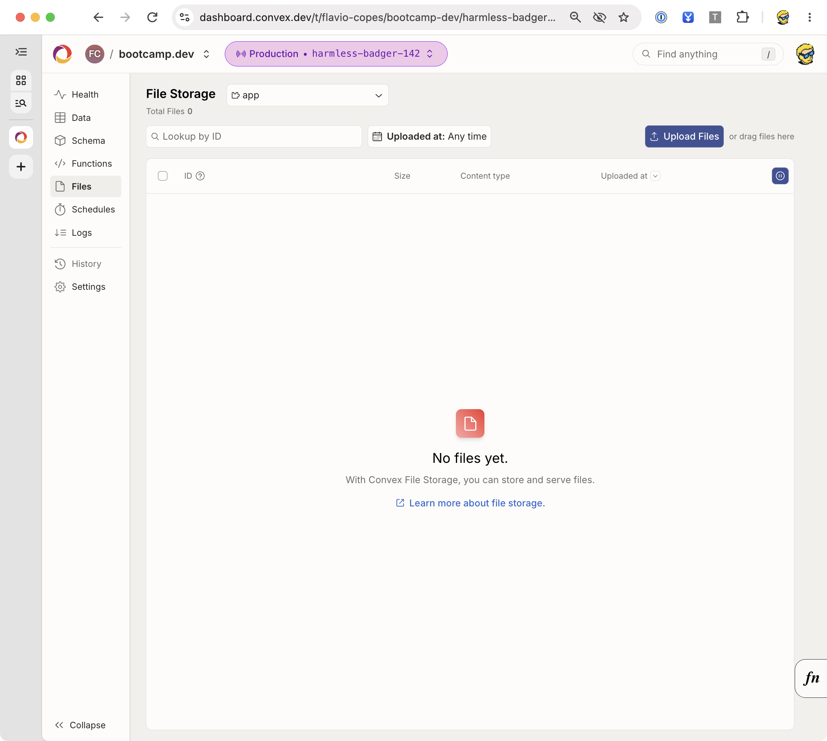827x741 pixels.
Task: Open the fn function runner panel
Action: (811, 678)
